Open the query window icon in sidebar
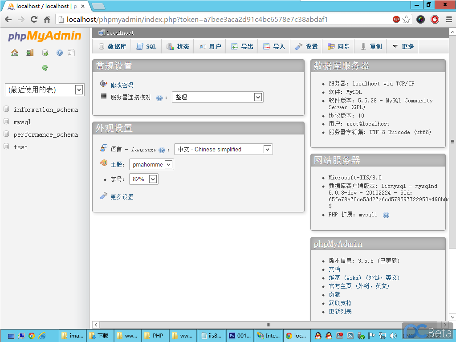The width and height of the screenshot is (456, 342). pos(45,53)
